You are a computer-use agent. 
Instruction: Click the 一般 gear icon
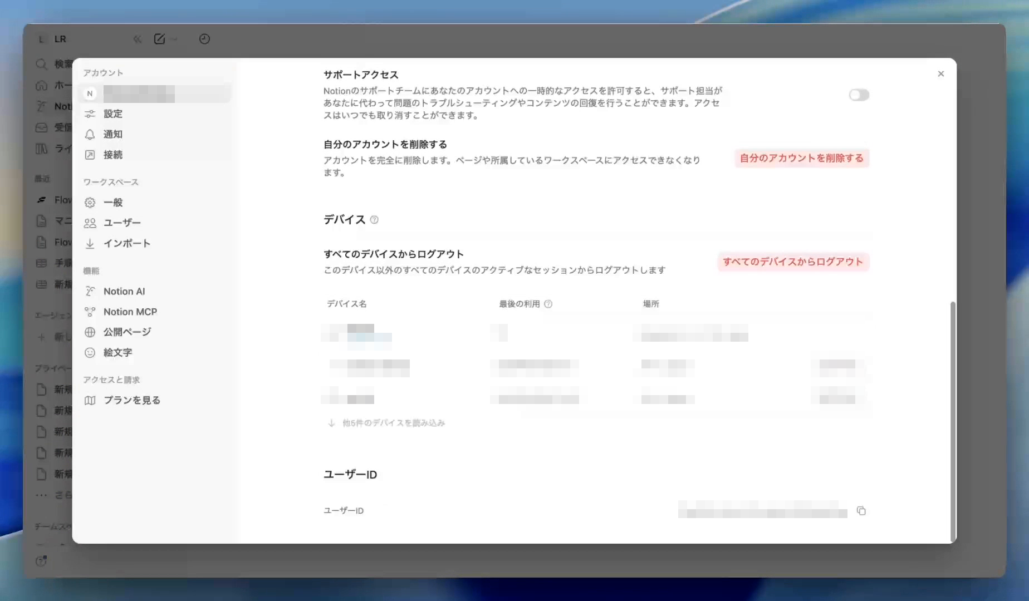pyautogui.click(x=90, y=203)
